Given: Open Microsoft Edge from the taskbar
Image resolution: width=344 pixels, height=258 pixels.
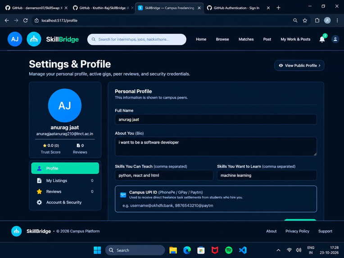Looking at the screenshot, I should click(187, 250).
